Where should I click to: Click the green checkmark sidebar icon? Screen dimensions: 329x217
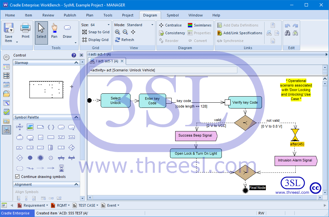pos(6,112)
